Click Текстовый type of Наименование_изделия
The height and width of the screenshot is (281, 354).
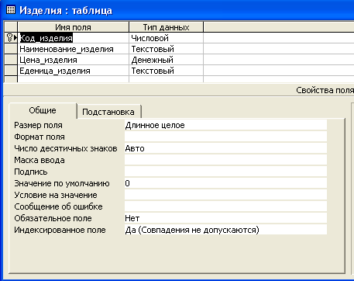(167, 49)
